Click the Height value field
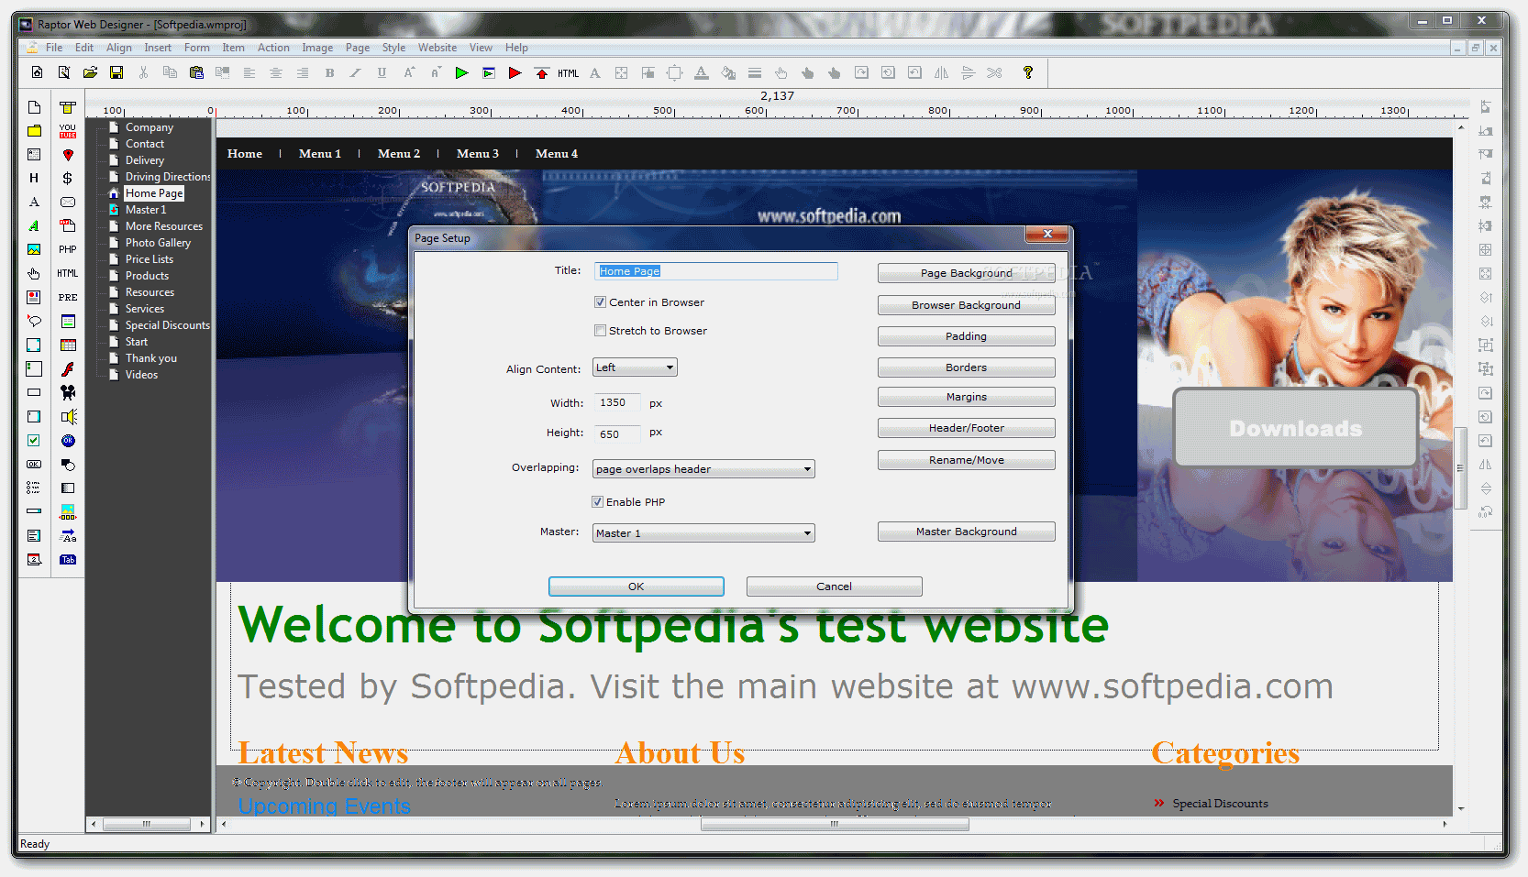 tap(617, 434)
